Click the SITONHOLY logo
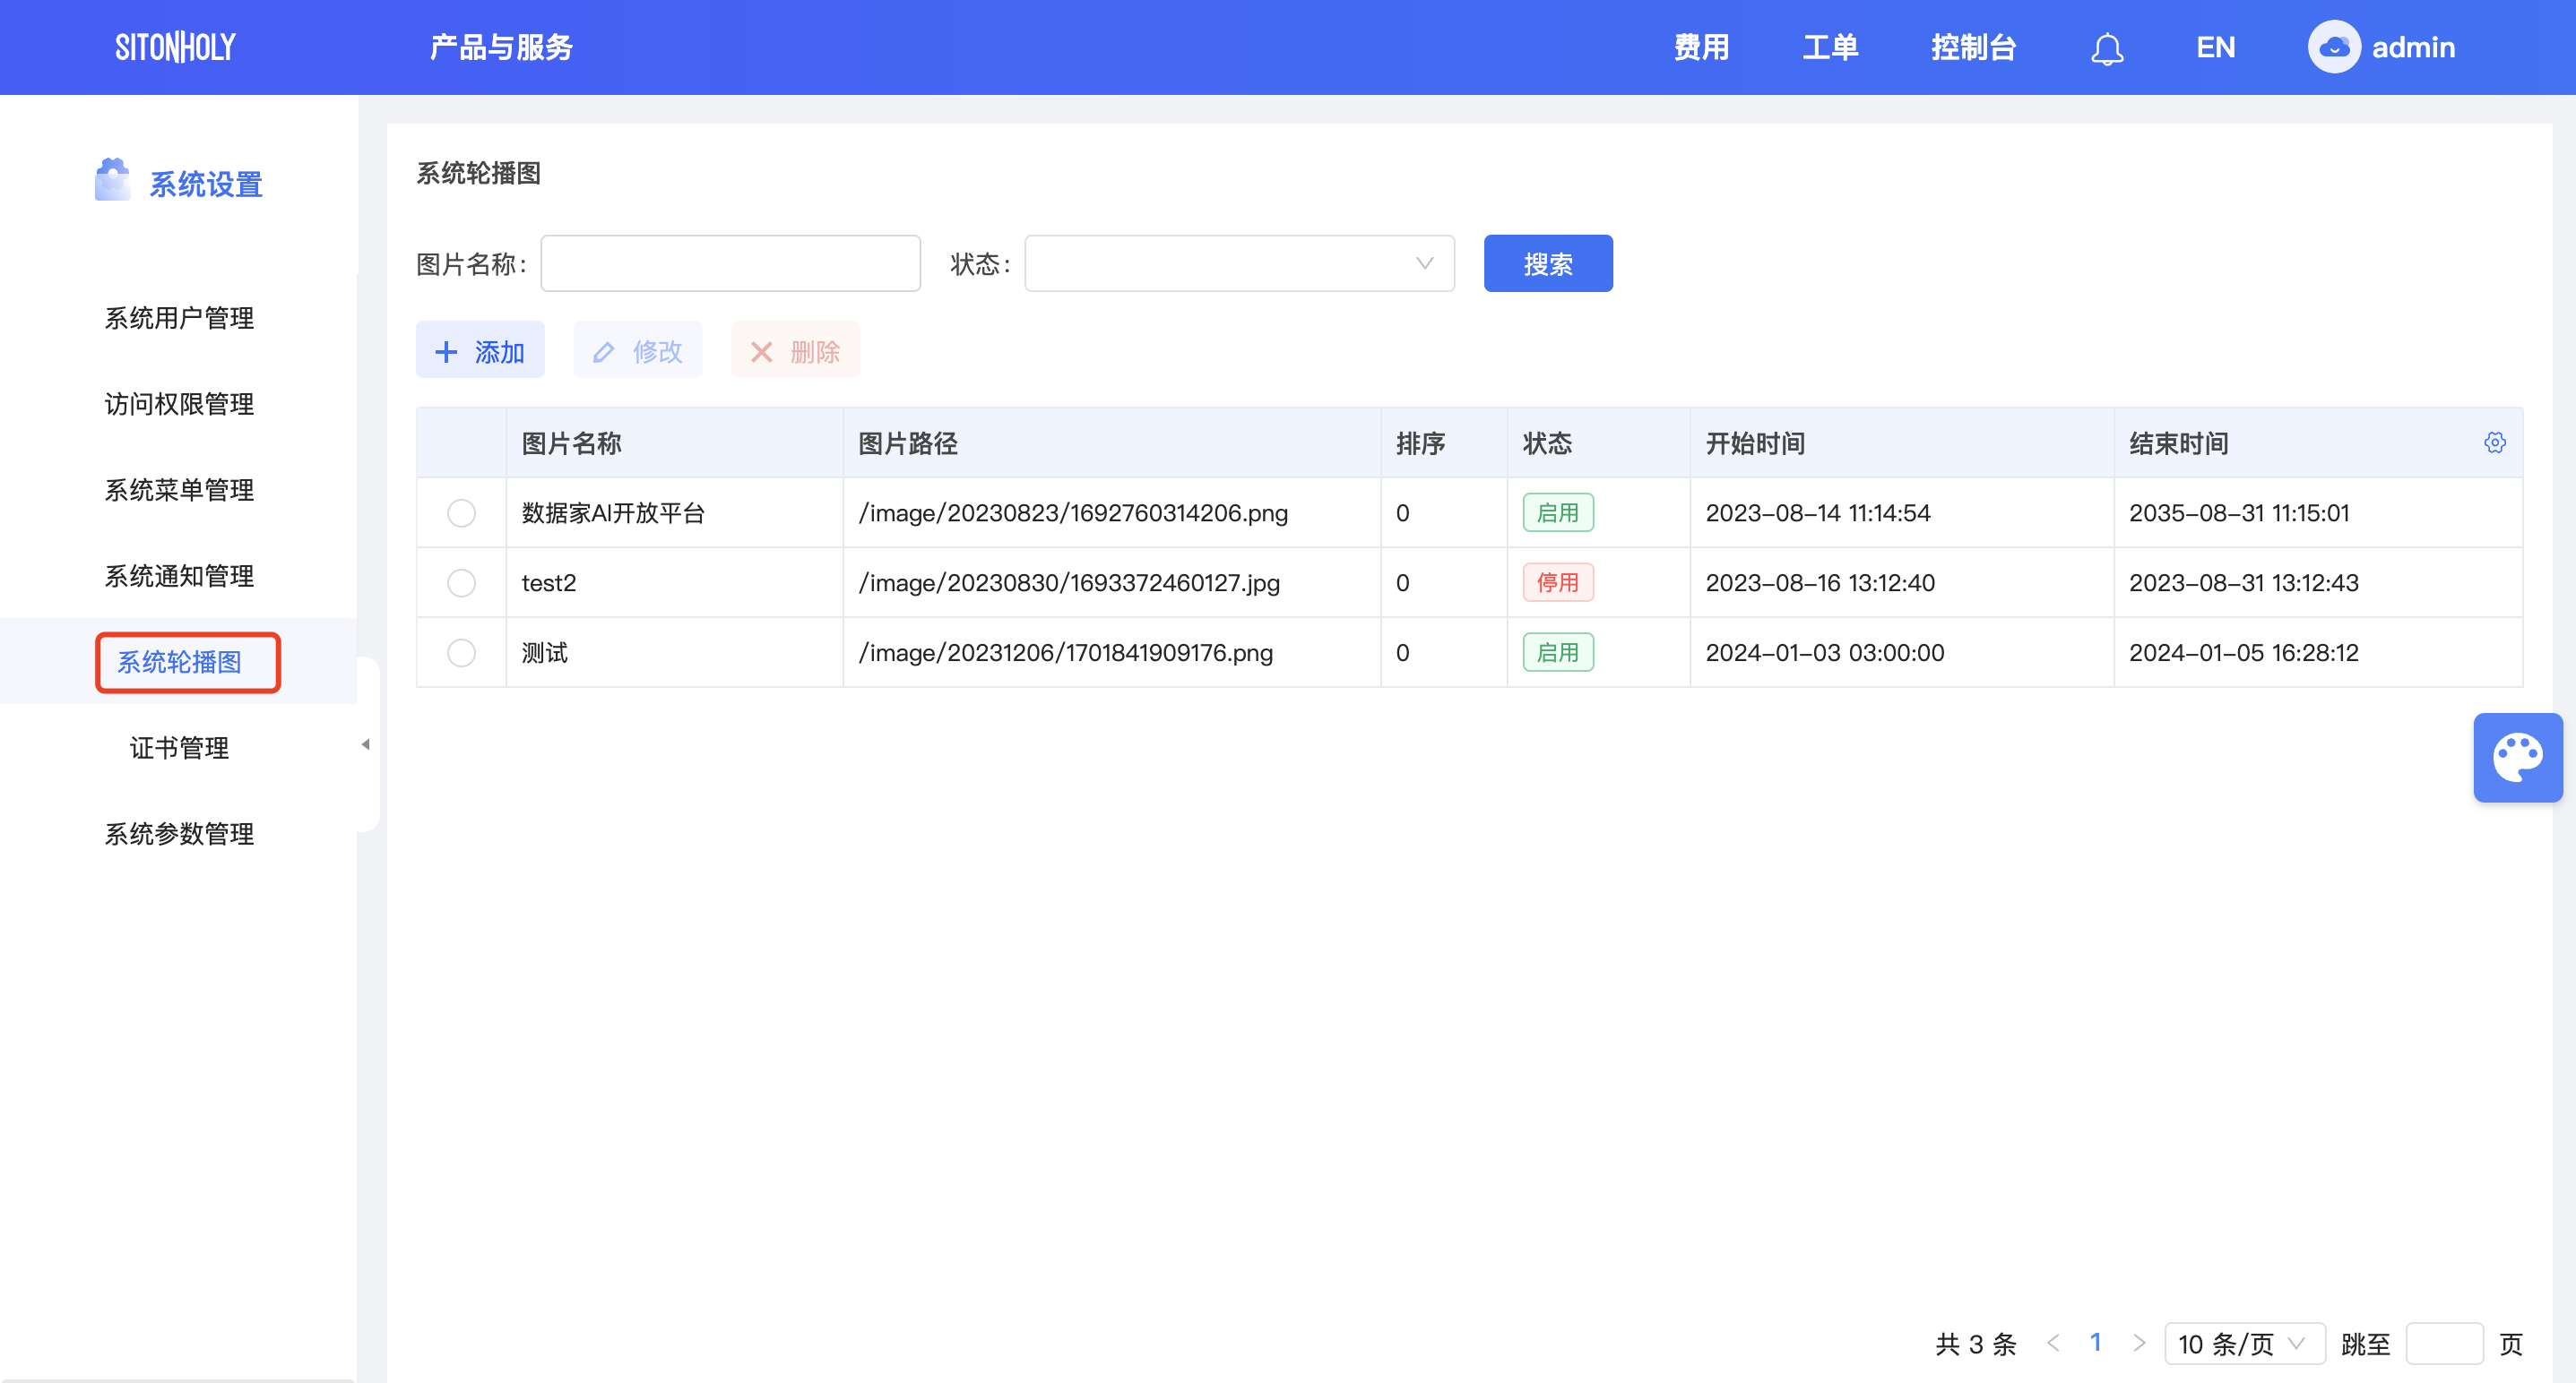This screenshot has height=1383, width=2576. pyautogui.click(x=175, y=47)
